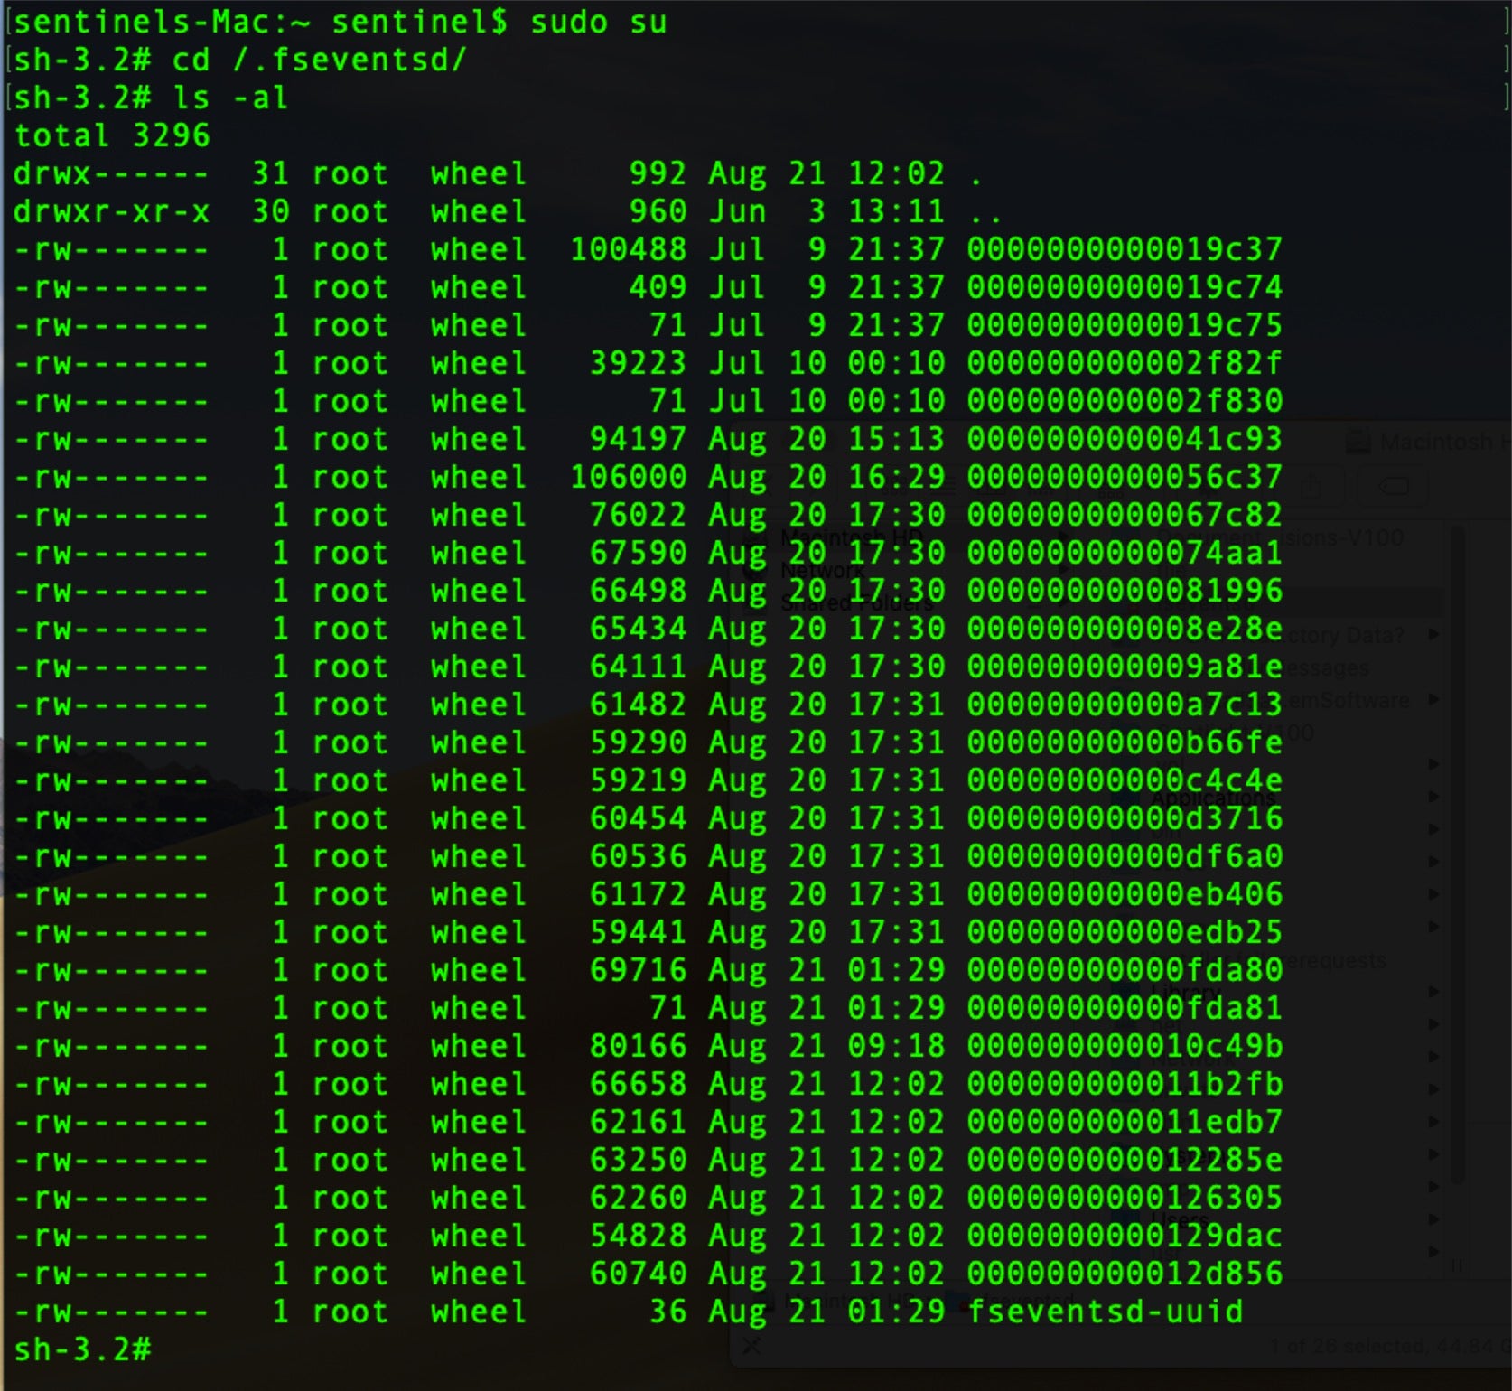Click the fseventsd-uuid file name
Viewport: 1512px width, 1391px height.
pos(1106,1312)
